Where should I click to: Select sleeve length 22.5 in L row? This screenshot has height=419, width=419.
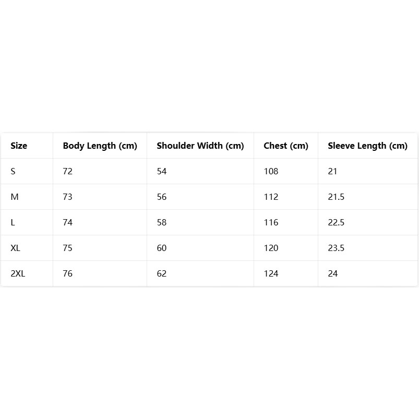(336, 222)
